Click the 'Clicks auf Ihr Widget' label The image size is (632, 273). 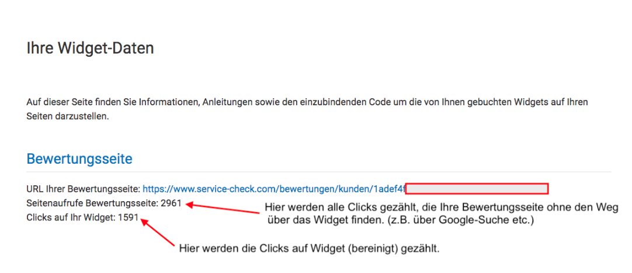[71, 217]
